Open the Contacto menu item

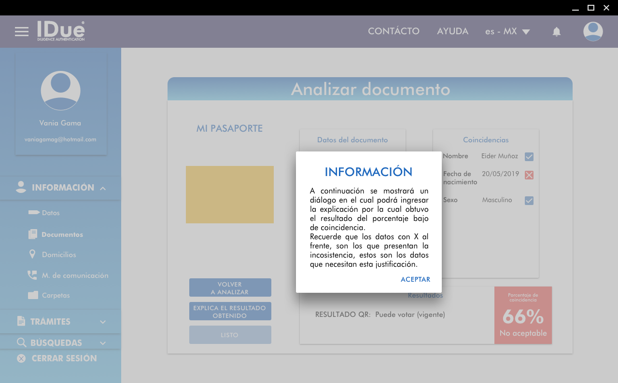[x=393, y=31]
